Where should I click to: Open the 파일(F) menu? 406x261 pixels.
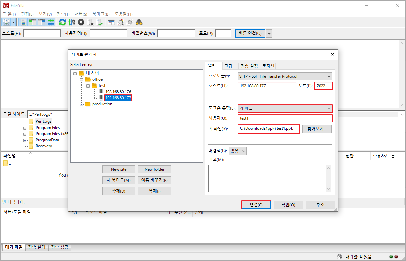coord(9,14)
